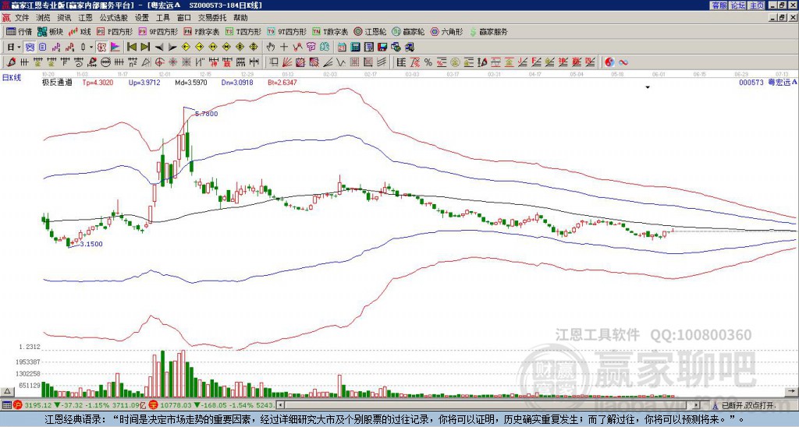Open the 资讯 menu
799x427 pixels.
(x=64, y=18)
